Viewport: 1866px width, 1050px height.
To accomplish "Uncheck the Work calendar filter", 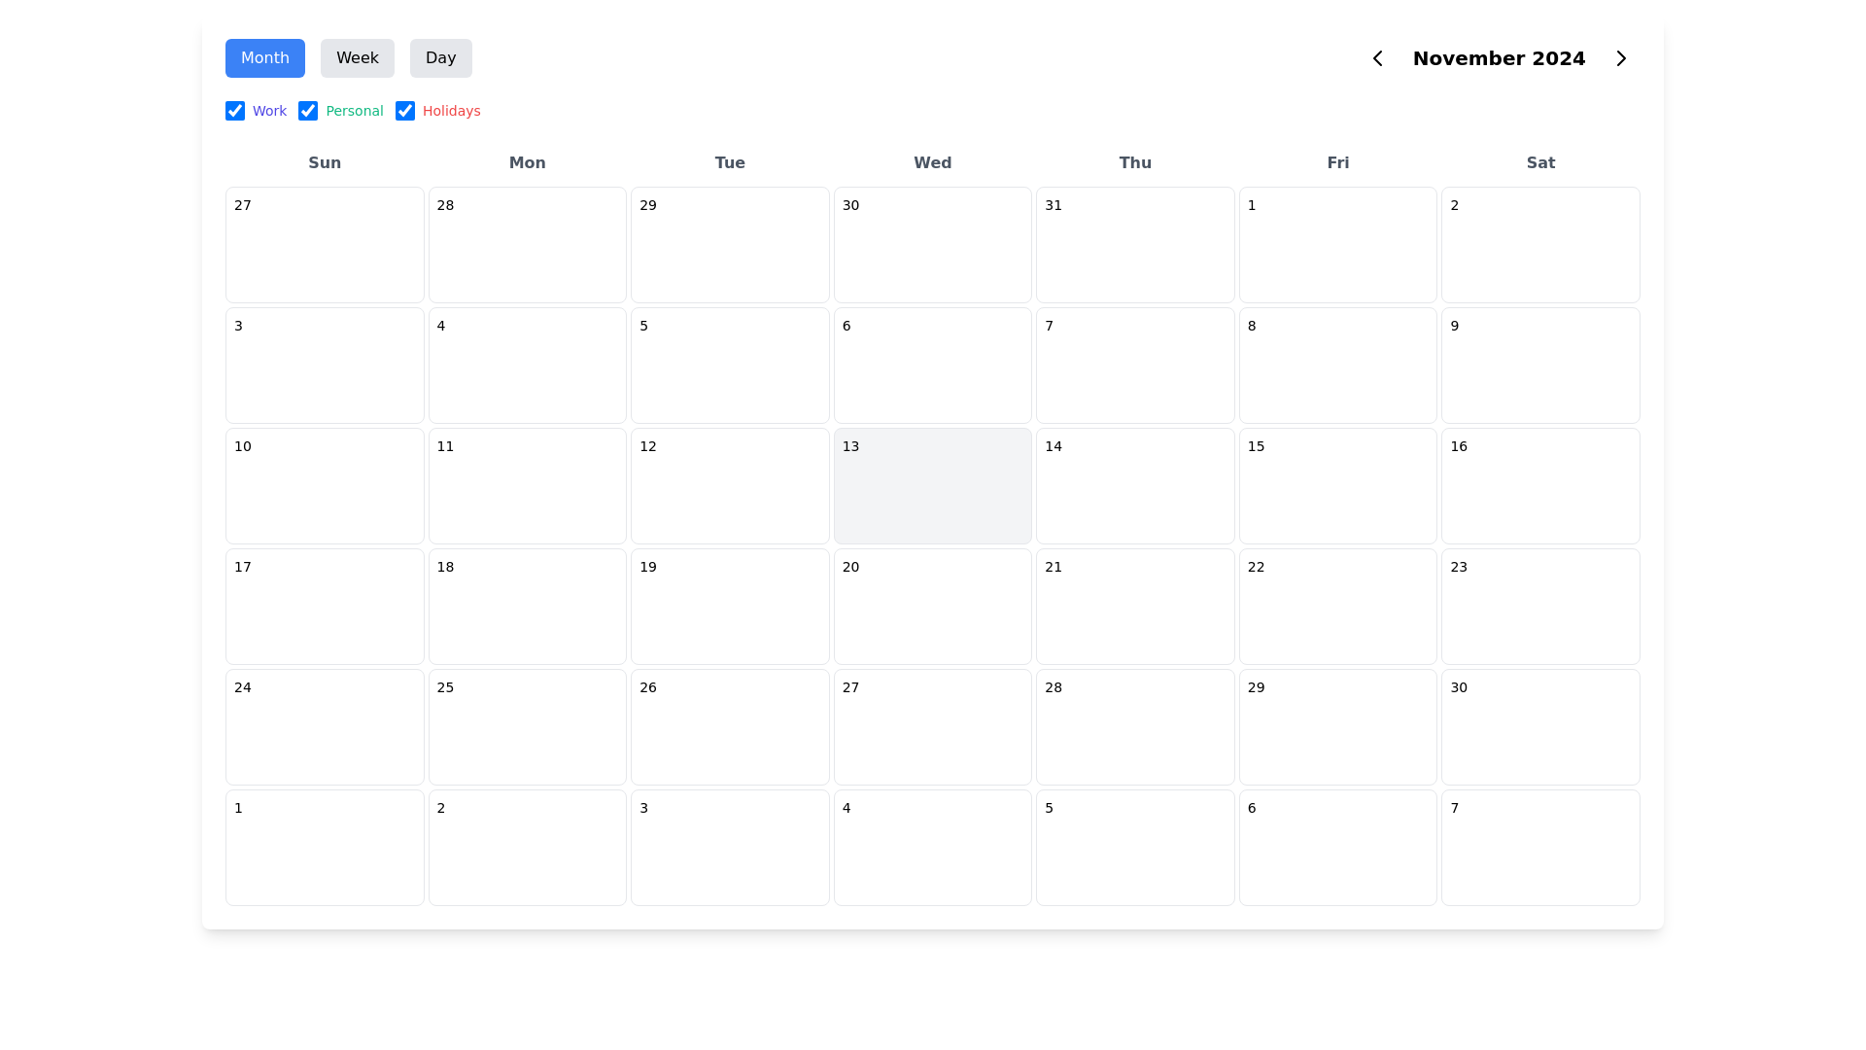I will 235,111.
